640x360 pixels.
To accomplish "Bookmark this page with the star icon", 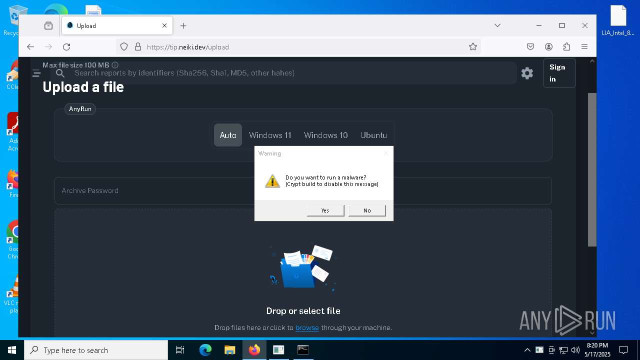I will (x=473, y=47).
